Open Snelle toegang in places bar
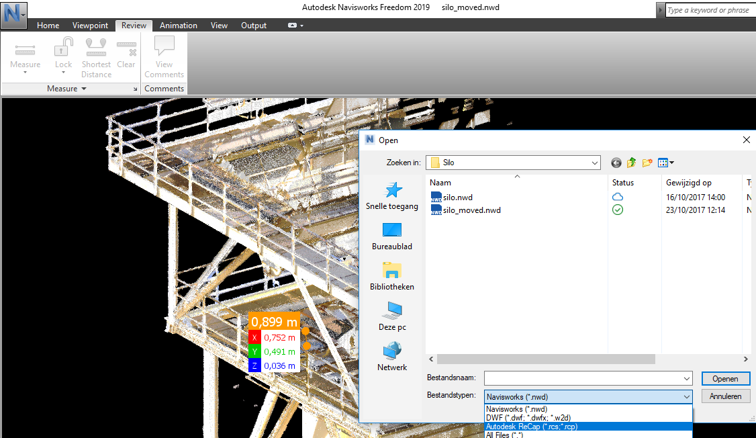Screen dimensions: 756x438 [392, 196]
